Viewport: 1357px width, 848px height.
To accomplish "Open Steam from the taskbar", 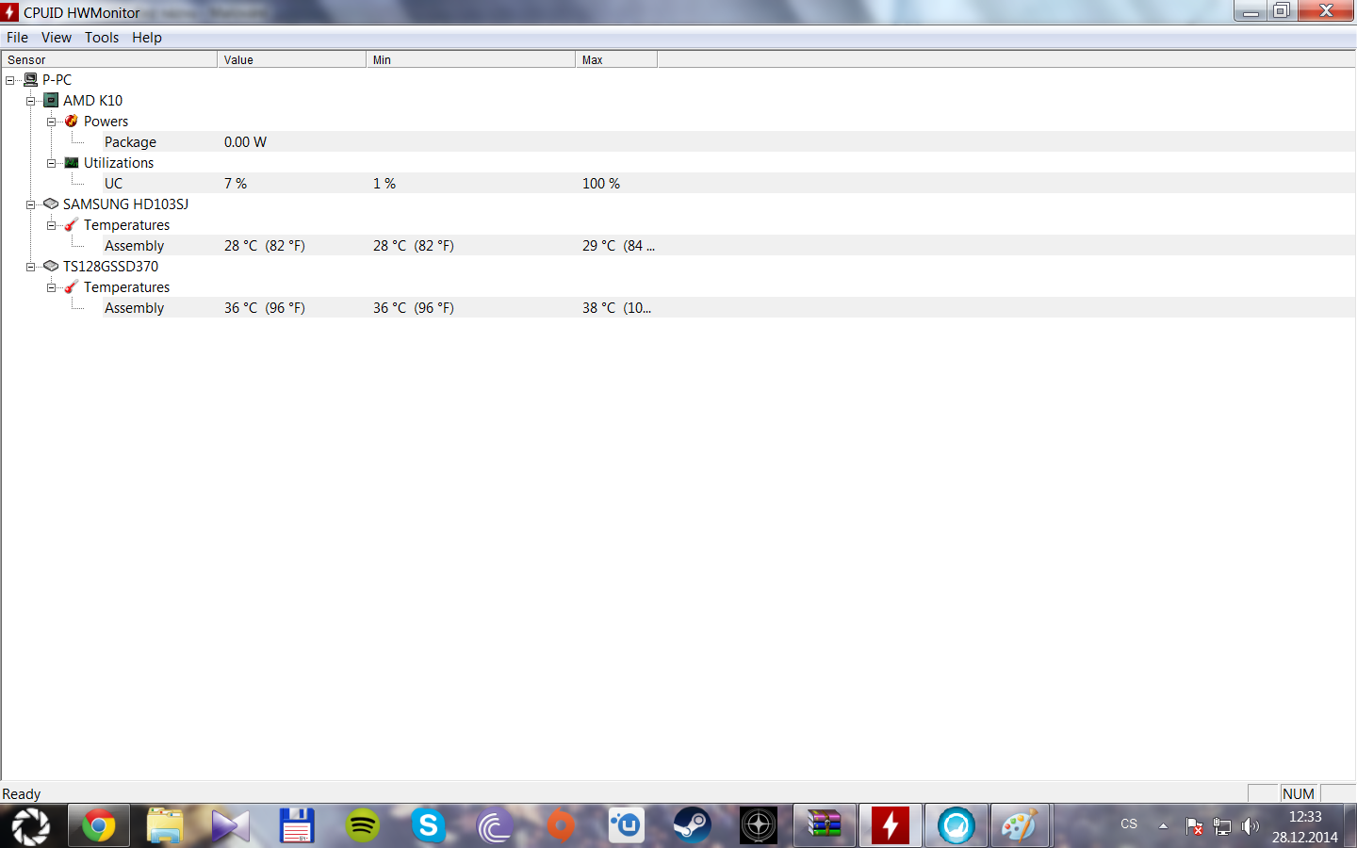I will [693, 826].
